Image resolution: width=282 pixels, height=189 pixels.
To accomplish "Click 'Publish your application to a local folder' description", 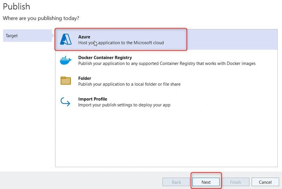I will tap(129, 84).
